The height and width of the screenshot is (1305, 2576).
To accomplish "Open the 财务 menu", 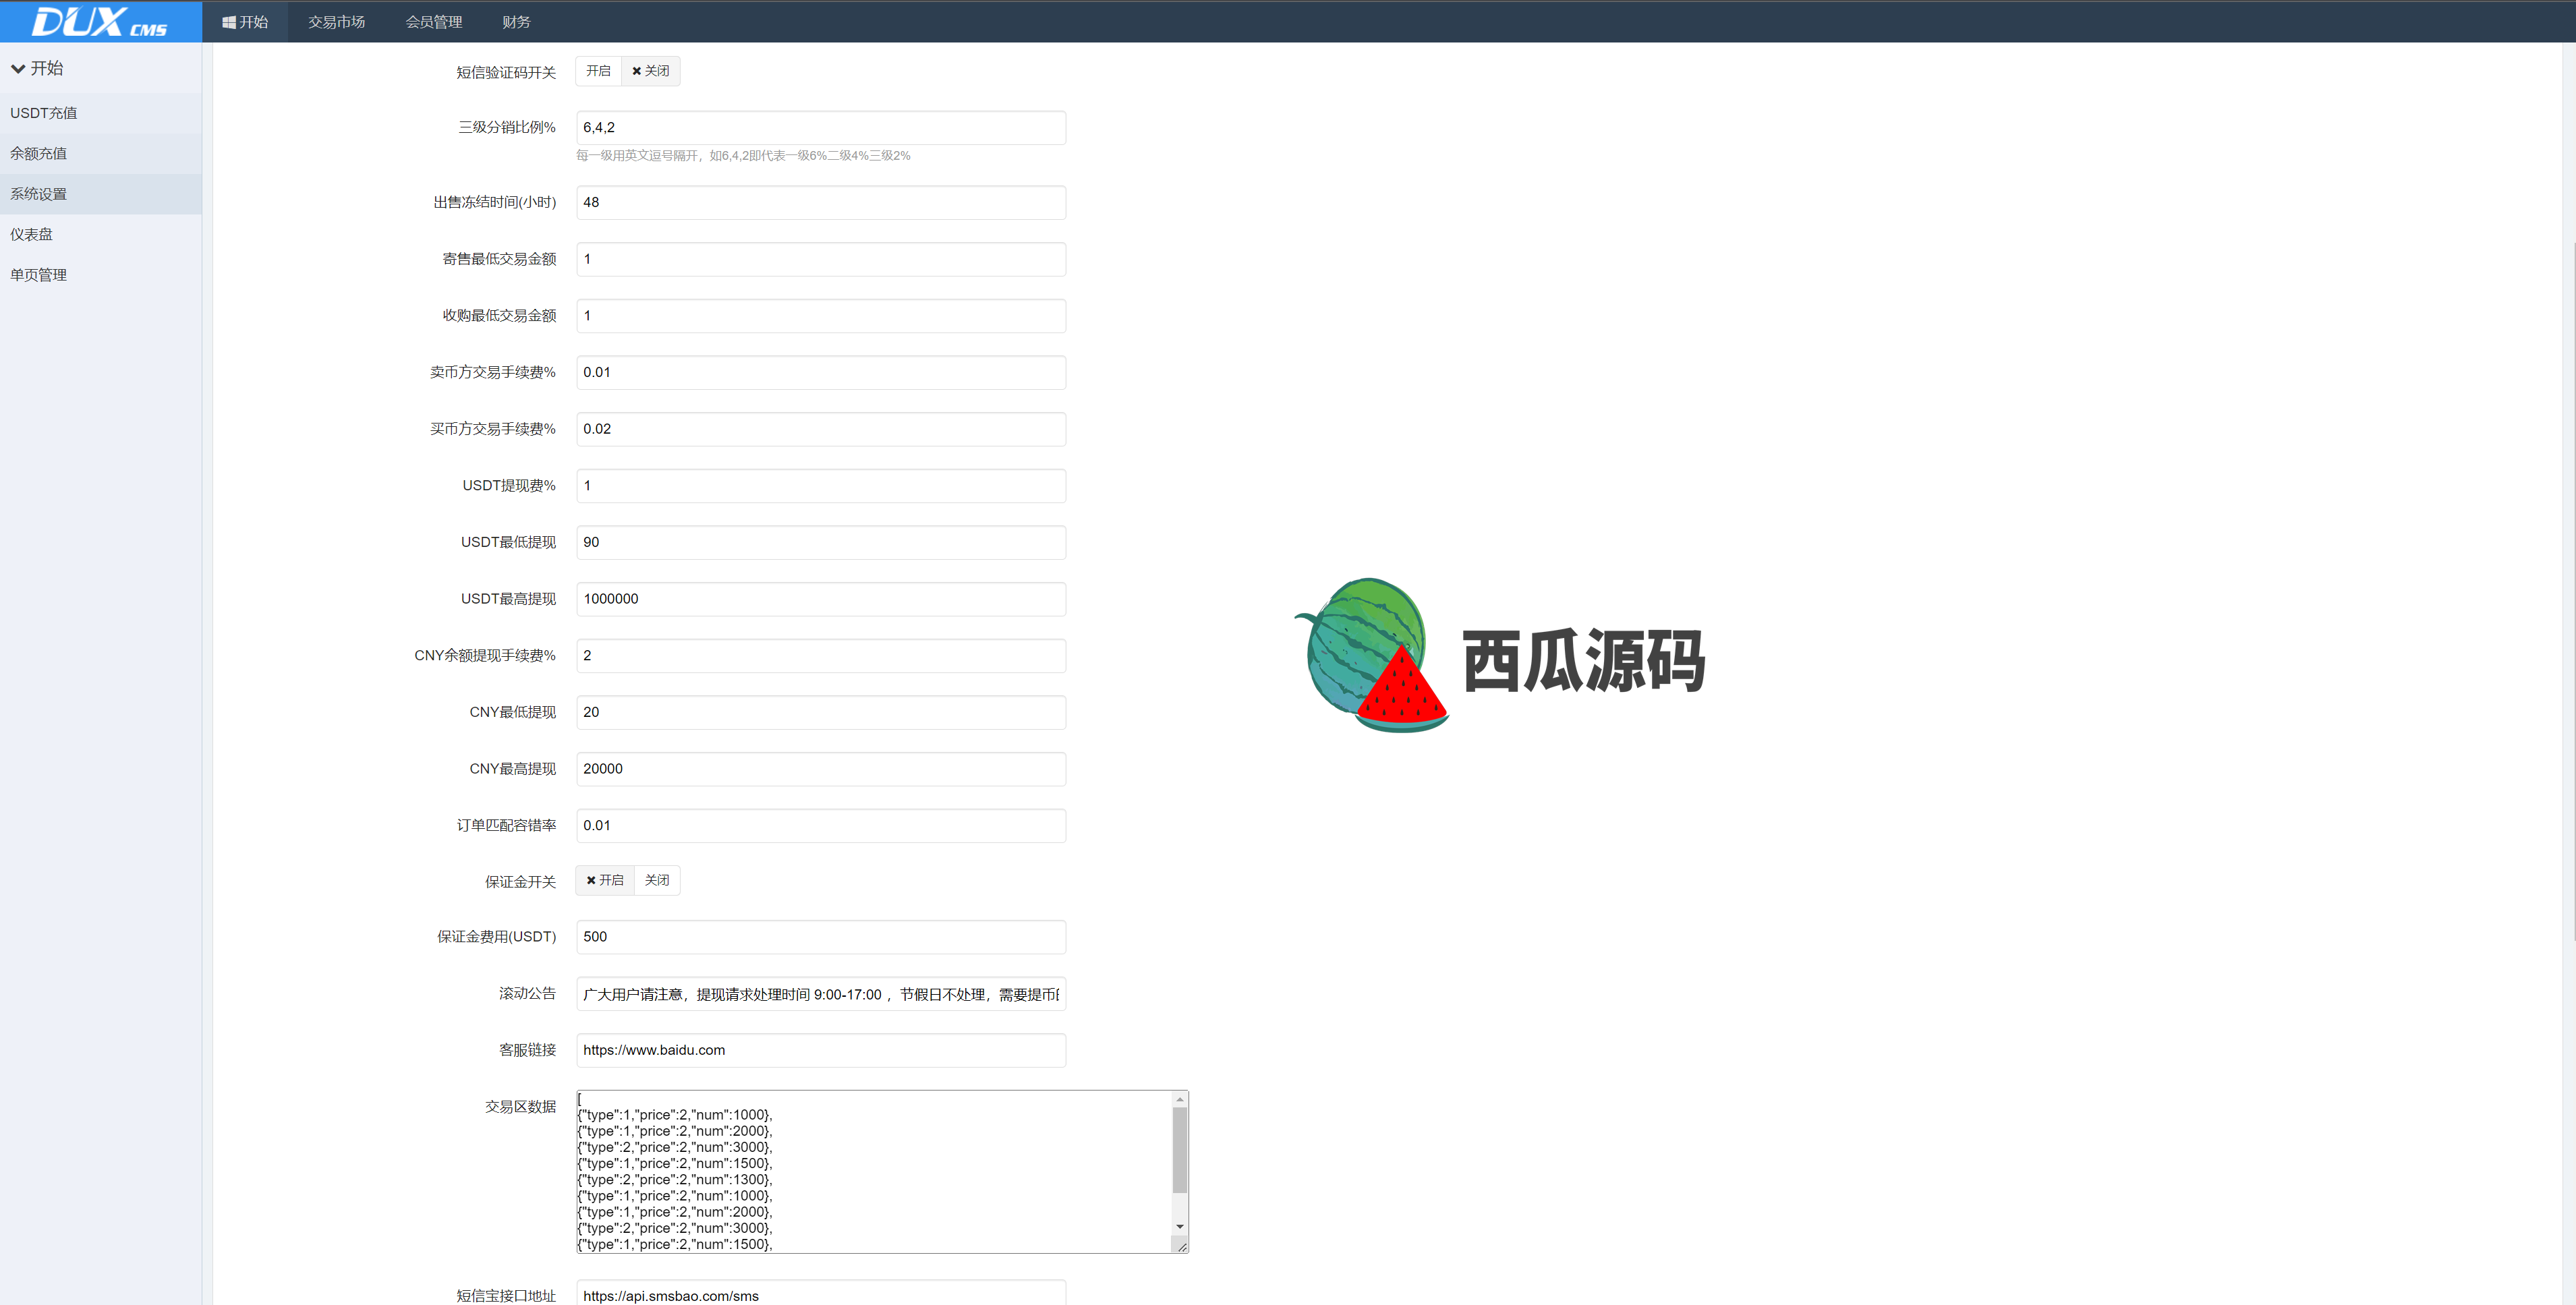I will point(516,22).
